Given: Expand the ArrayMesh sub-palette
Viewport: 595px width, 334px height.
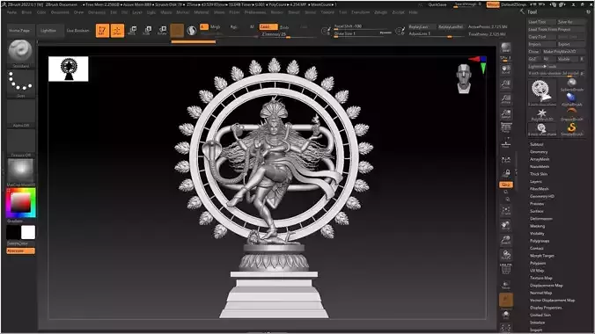Looking at the screenshot, I should [x=540, y=159].
